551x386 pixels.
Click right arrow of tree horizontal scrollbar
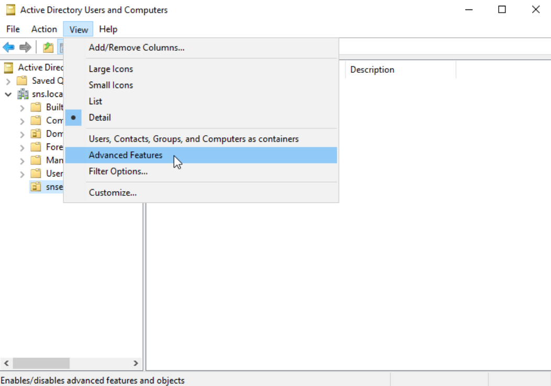(x=136, y=363)
